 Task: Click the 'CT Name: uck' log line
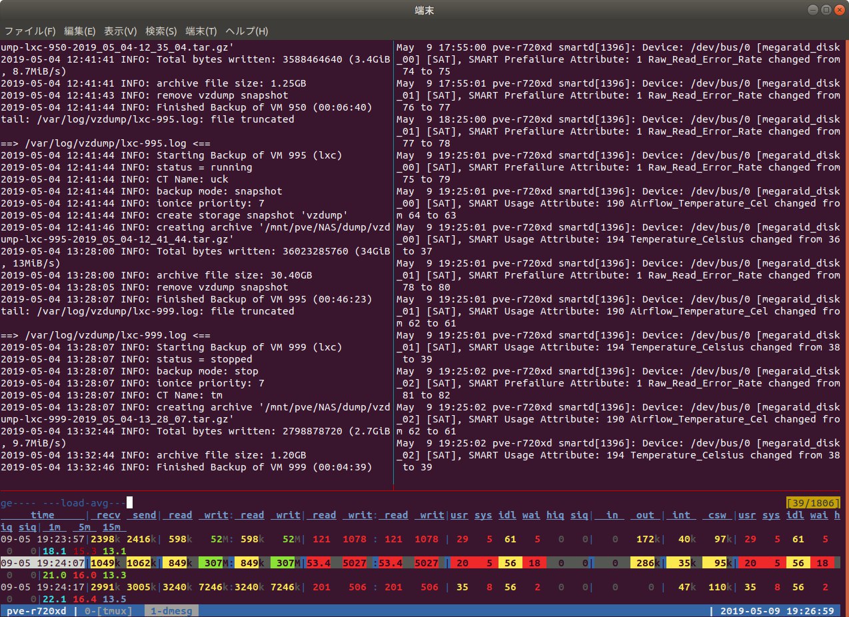pos(114,179)
